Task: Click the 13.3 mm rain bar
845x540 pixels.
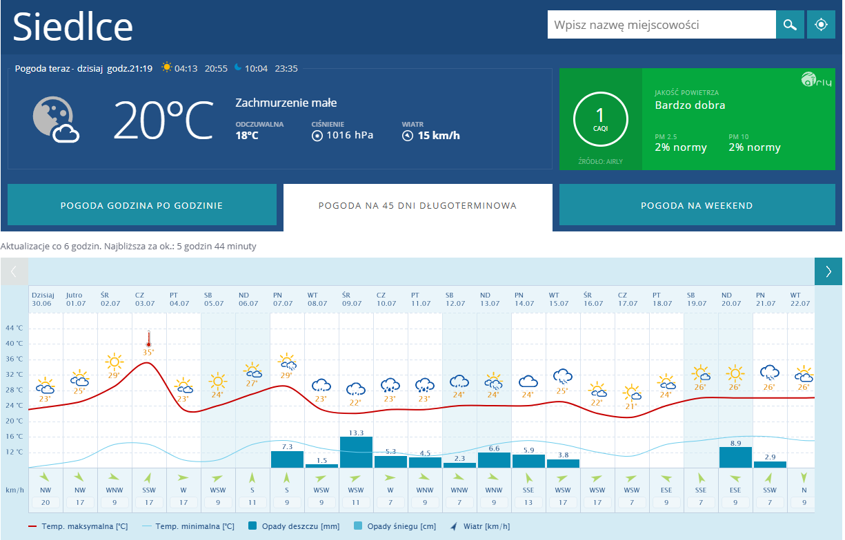Action: [356, 452]
